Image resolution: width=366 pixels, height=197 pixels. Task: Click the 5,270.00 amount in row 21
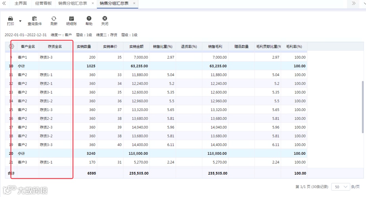coord(141,162)
